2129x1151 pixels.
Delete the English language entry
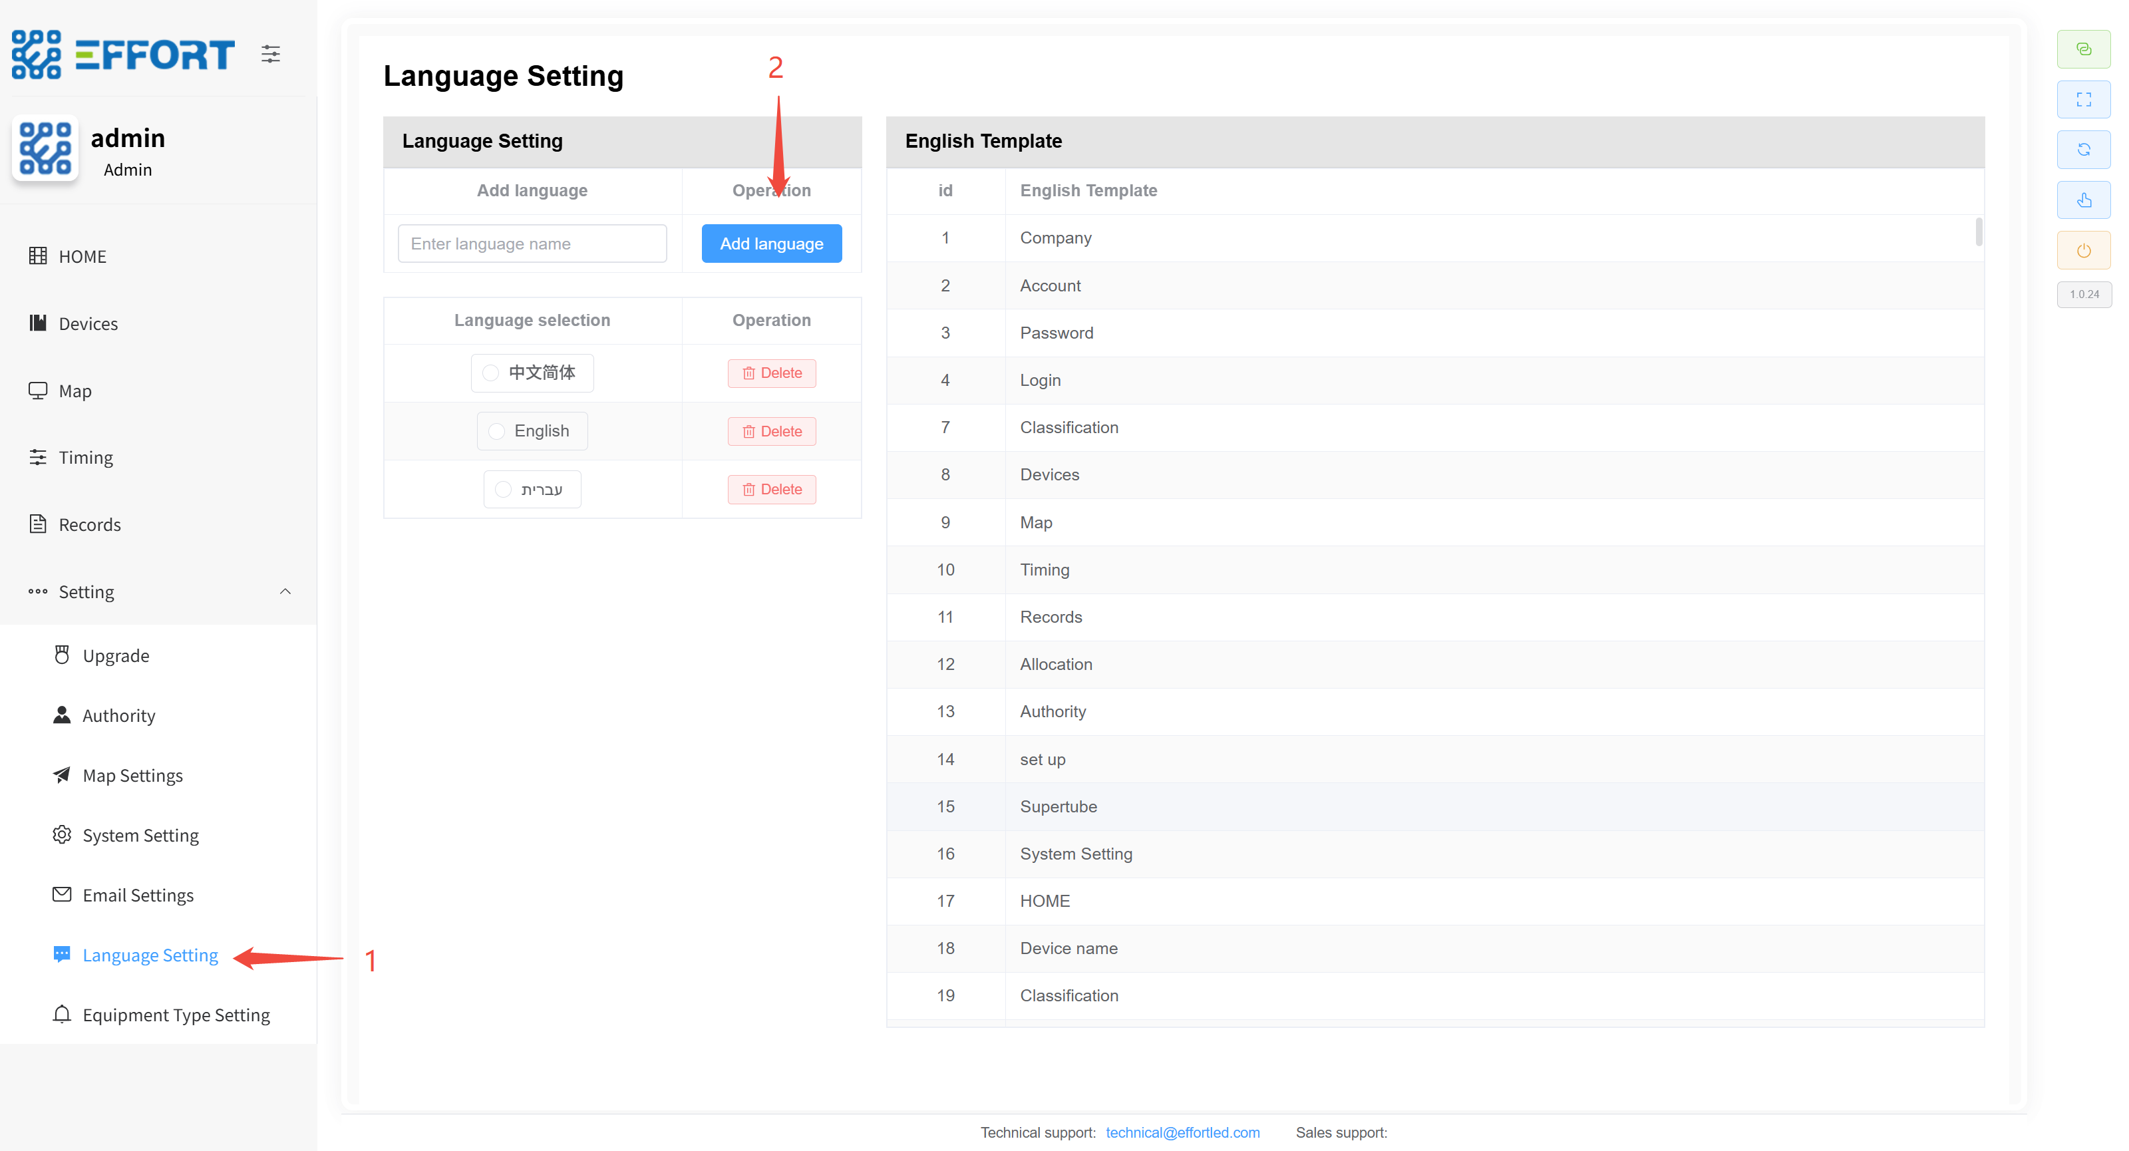[771, 431]
